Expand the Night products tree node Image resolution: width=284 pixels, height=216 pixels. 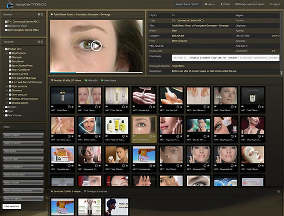tap(7, 86)
